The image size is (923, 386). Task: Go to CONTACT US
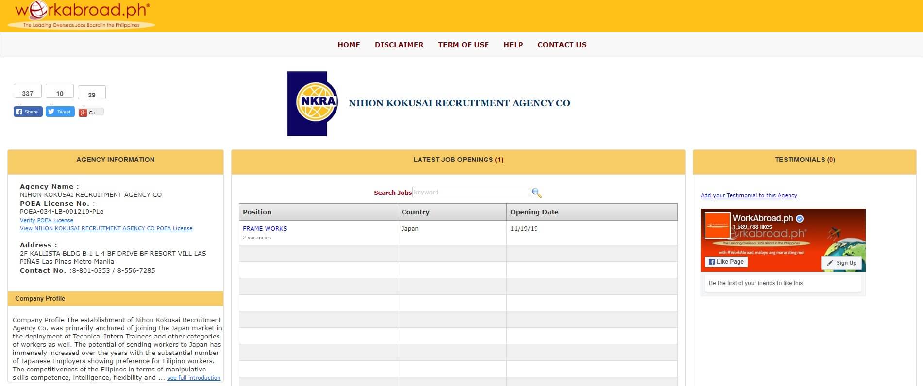tap(562, 45)
